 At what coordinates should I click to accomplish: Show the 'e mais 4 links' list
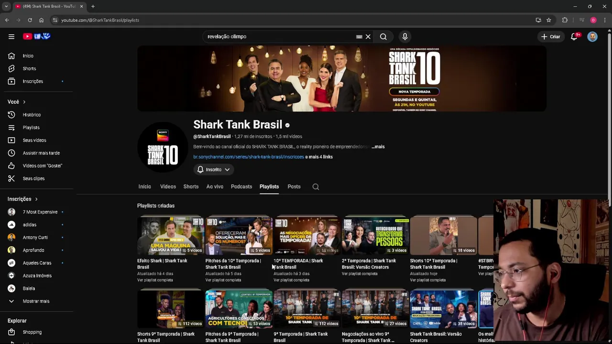pos(319,157)
